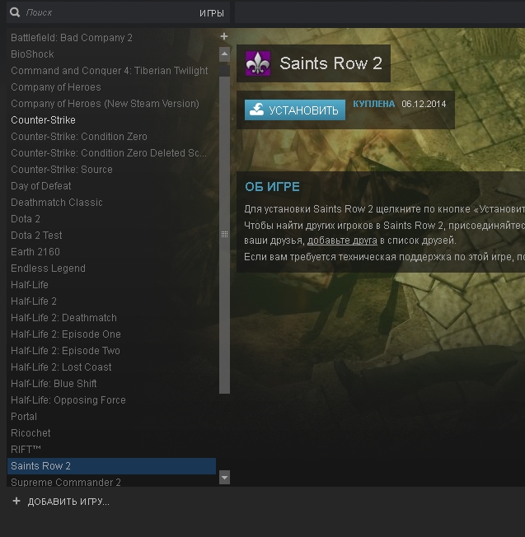Screen dimensions: 525x537
Task: Click the purchase date 06.12.2014
Action: (424, 104)
